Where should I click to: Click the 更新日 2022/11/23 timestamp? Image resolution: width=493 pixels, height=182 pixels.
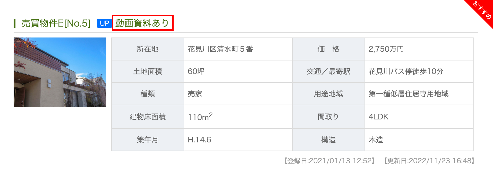tap(429, 161)
